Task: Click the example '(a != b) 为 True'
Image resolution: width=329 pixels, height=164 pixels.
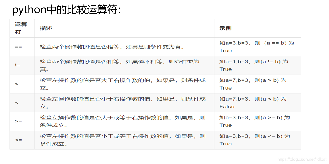Action: point(257,66)
